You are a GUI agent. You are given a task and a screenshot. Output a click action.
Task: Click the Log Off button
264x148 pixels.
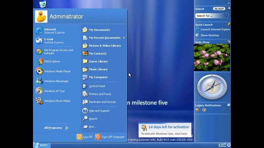coord(84,137)
